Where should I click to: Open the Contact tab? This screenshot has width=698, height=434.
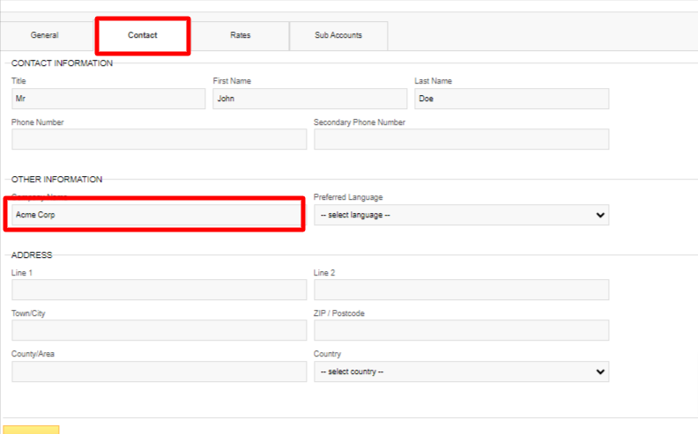coord(143,35)
